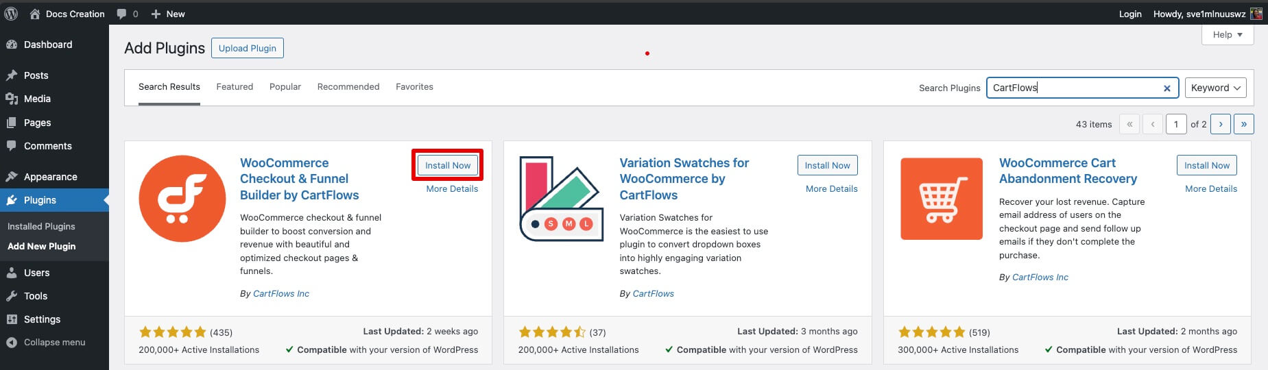Install the WooCommerce Checkout & Funnel Builder plugin
The width and height of the screenshot is (1268, 370).
(x=447, y=165)
